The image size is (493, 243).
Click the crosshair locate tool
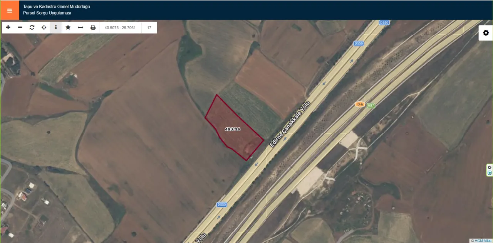pyautogui.click(x=44, y=27)
